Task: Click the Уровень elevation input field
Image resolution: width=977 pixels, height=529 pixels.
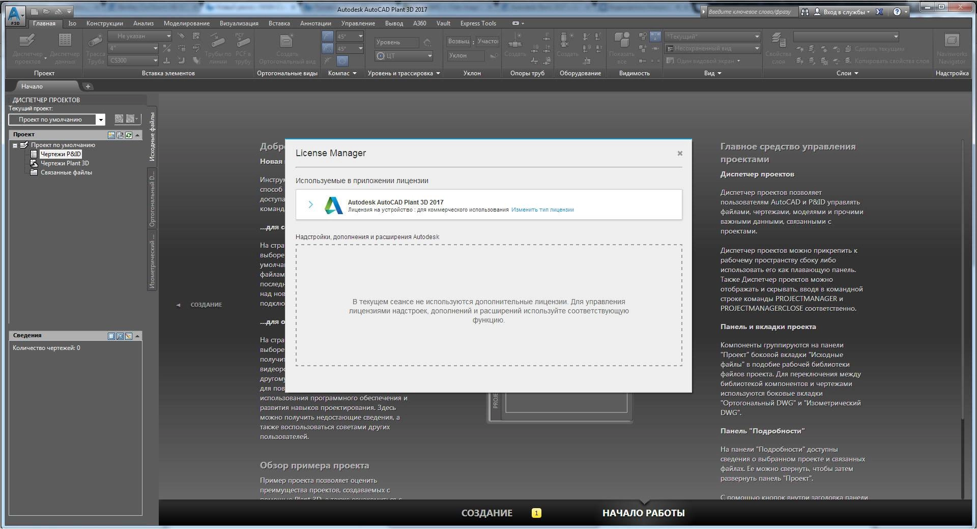Action: pyautogui.click(x=396, y=42)
